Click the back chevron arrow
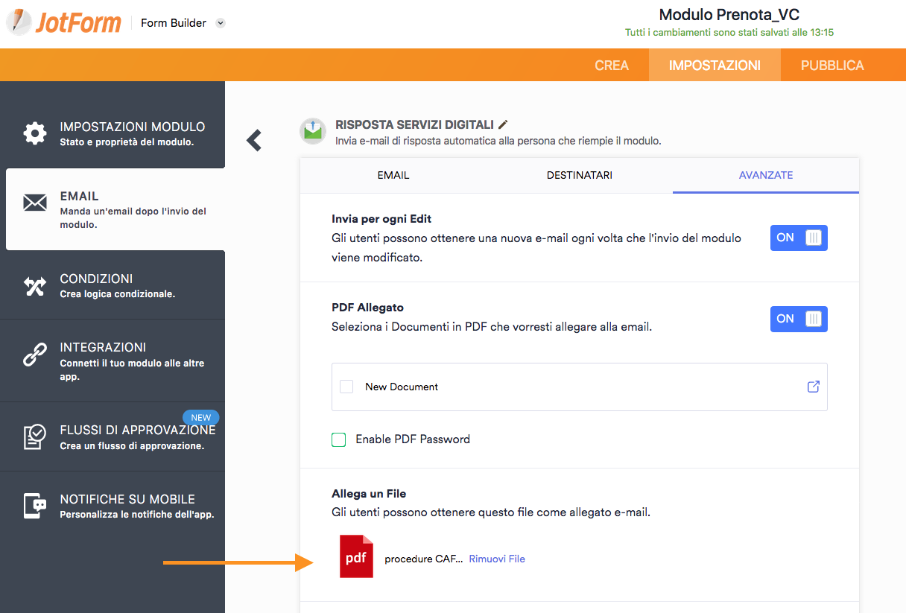The height and width of the screenshot is (613, 906). pyautogui.click(x=254, y=140)
